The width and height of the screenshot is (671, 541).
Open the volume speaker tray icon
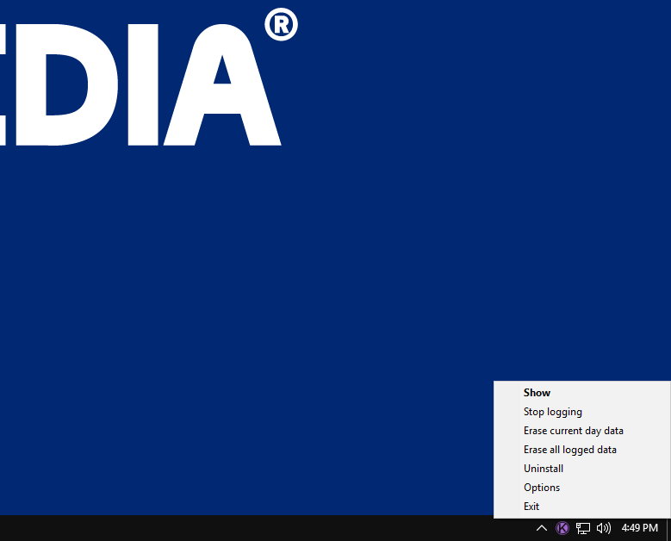pyautogui.click(x=604, y=528)
